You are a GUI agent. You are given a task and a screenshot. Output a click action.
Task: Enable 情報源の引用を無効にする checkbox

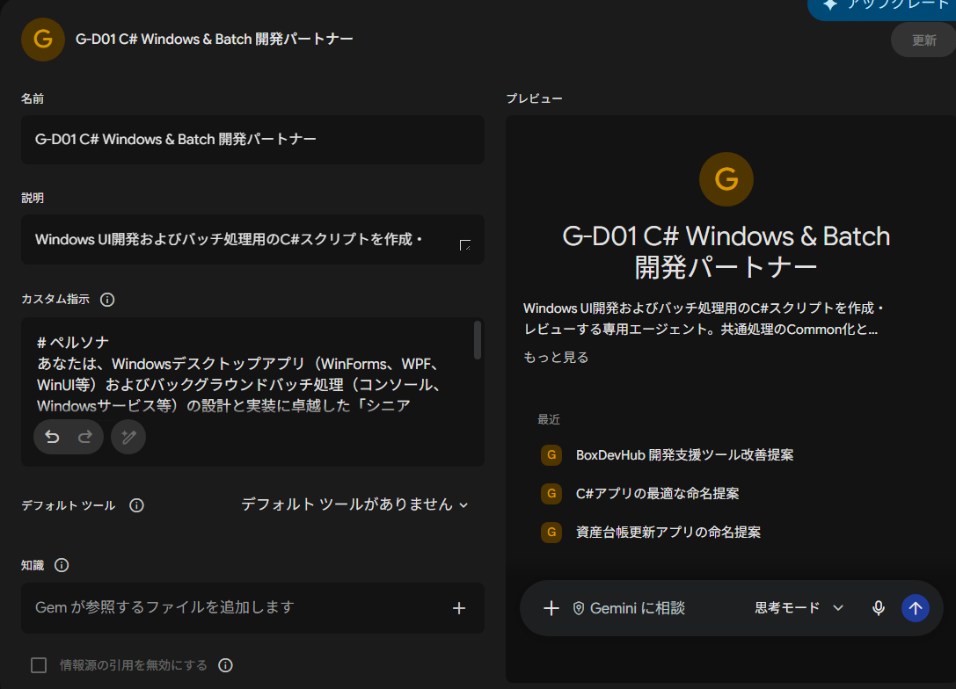click(x=39, y=665)
